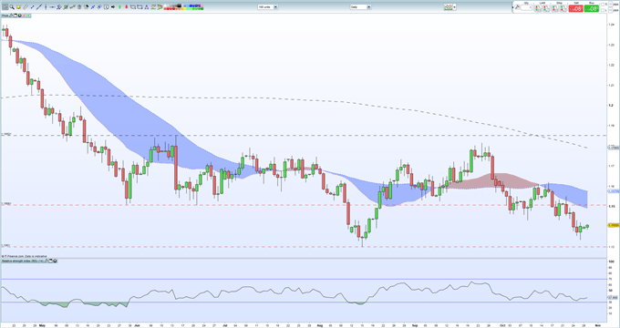Open the 100 units dropdown
The height and width of the screenshot is (328, 620).
(x=268, y=6)
